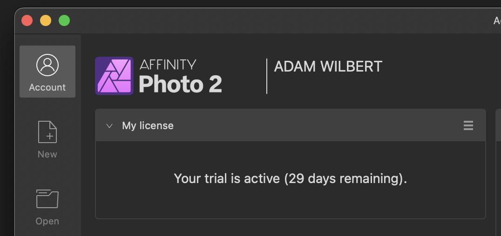Collapse the My license section chevron

[x=109, y=126]
